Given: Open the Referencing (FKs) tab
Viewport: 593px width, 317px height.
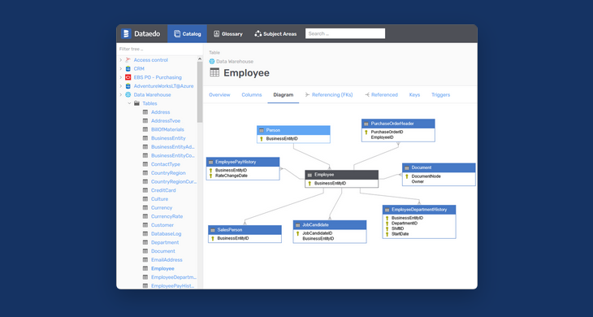Looking at the screenshot, I should pos(329,94).
